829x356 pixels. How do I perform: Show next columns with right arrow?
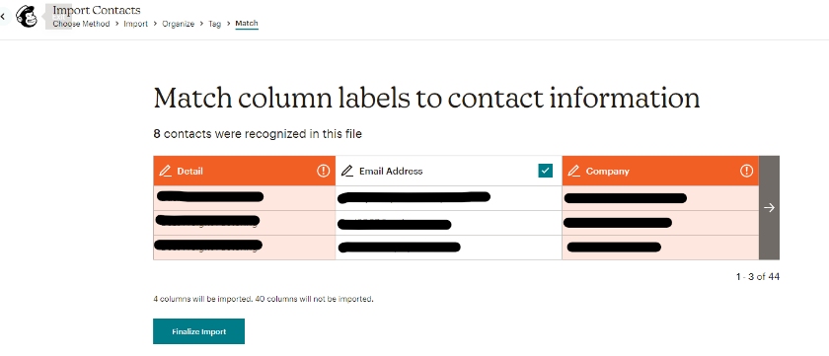(x=769, y=207)
